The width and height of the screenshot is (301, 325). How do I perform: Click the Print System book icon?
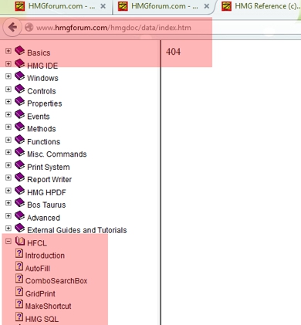tap(19, 165)
